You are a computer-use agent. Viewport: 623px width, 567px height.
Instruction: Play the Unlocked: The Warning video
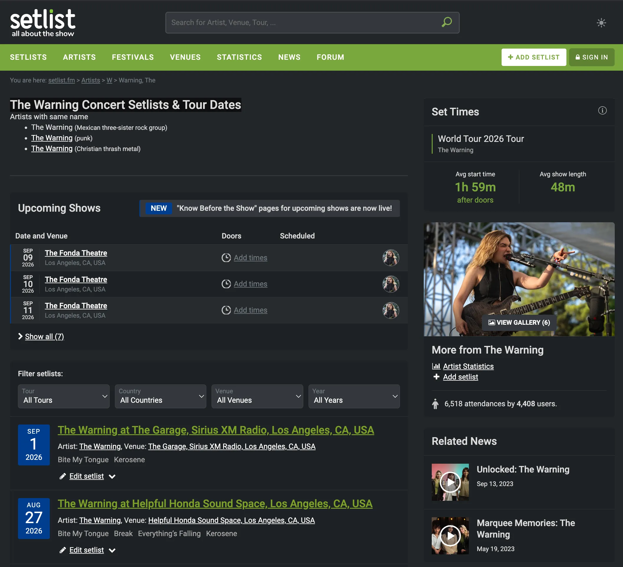pyautogui.click(x=450, y=482)
